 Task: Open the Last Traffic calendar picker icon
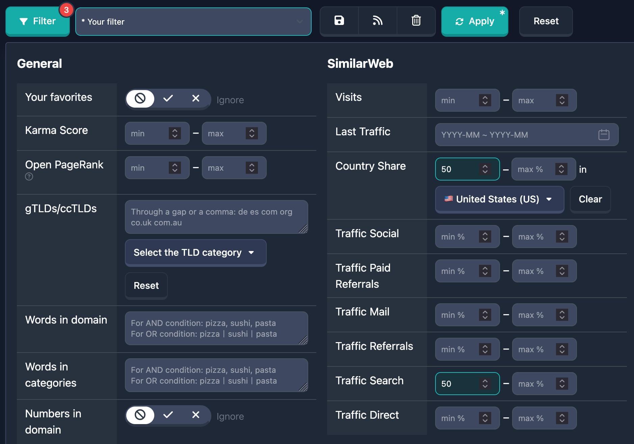click(604, 135)
